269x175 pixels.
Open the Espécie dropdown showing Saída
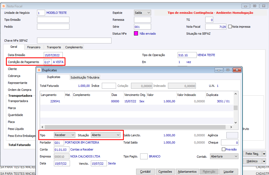[142, 13]
